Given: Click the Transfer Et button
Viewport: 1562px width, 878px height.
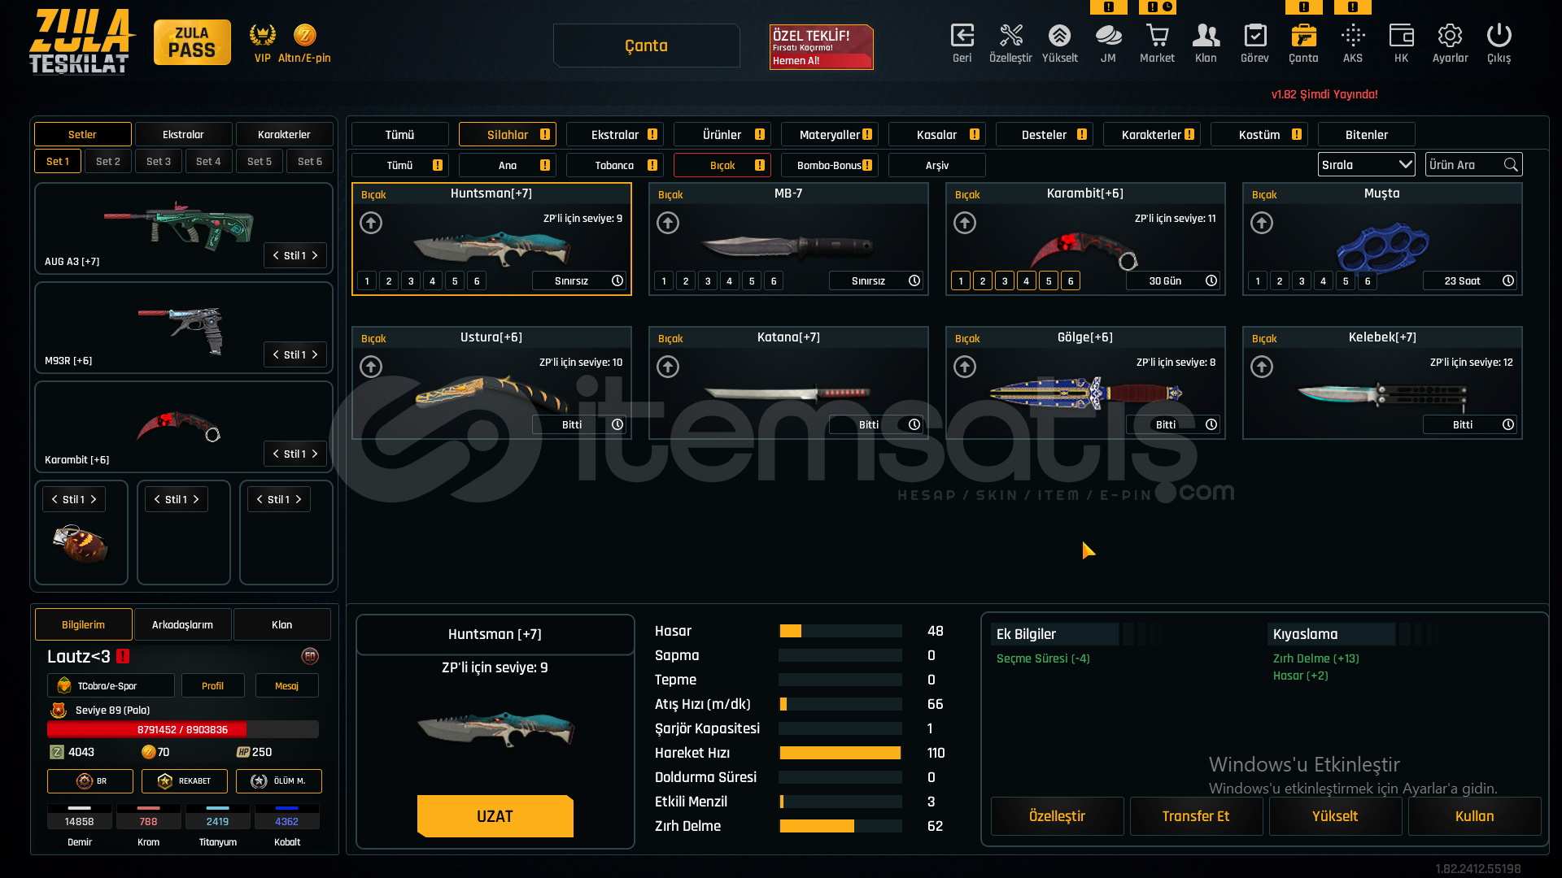Looking at the screenshot, I should click(x=1195, y=816).
